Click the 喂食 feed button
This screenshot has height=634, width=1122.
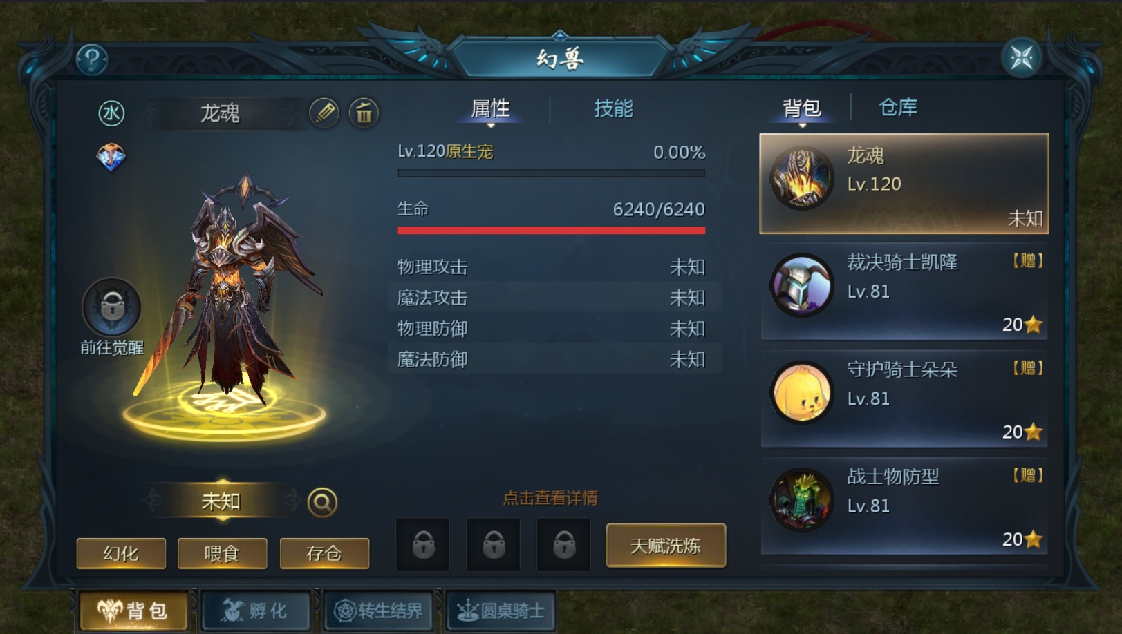click(222, 553)
